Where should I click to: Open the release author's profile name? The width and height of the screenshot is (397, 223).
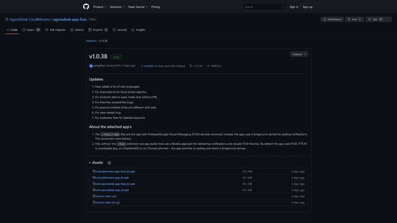point(99,66)
